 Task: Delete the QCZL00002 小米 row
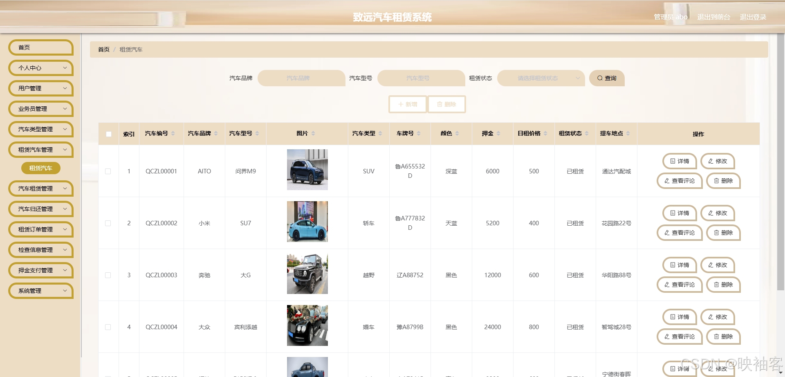(x=723, y=233)
